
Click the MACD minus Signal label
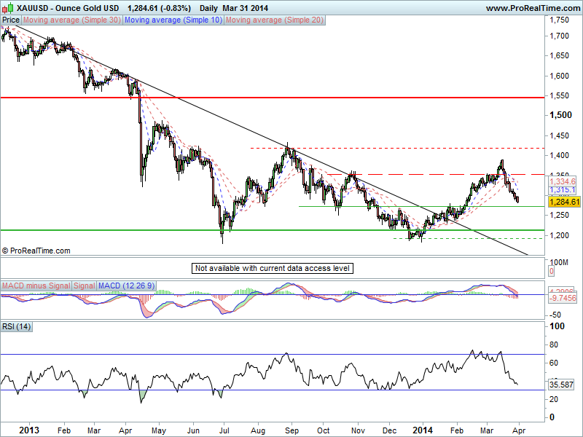click(36, 286)
